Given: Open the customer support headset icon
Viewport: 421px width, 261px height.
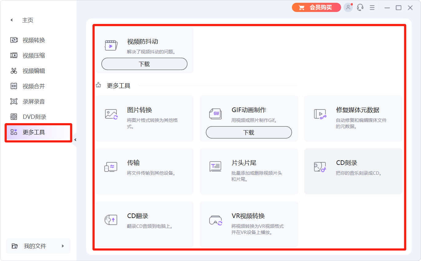Looking at the screenshot, I should (360, 7).
